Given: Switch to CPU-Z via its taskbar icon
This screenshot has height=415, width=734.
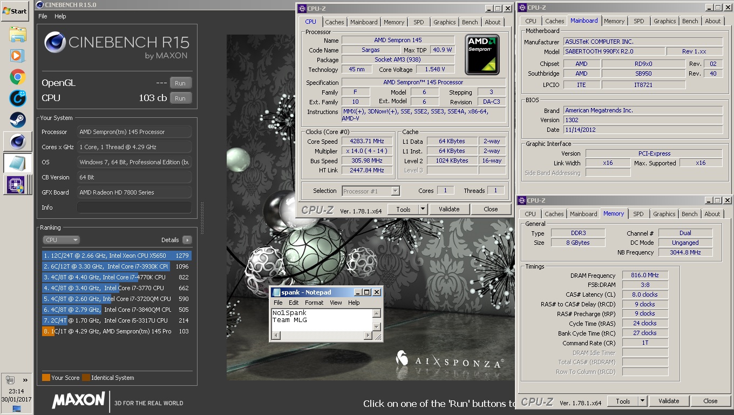Looking at the screenshot, I should (18, 185).
